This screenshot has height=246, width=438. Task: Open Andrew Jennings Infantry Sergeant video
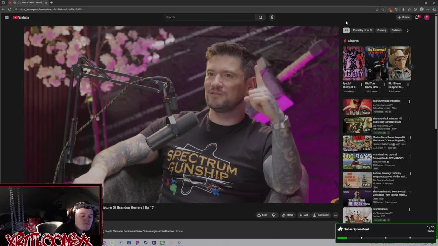357,179
